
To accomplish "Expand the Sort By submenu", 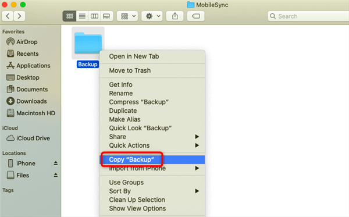I will tap(152, 191).
